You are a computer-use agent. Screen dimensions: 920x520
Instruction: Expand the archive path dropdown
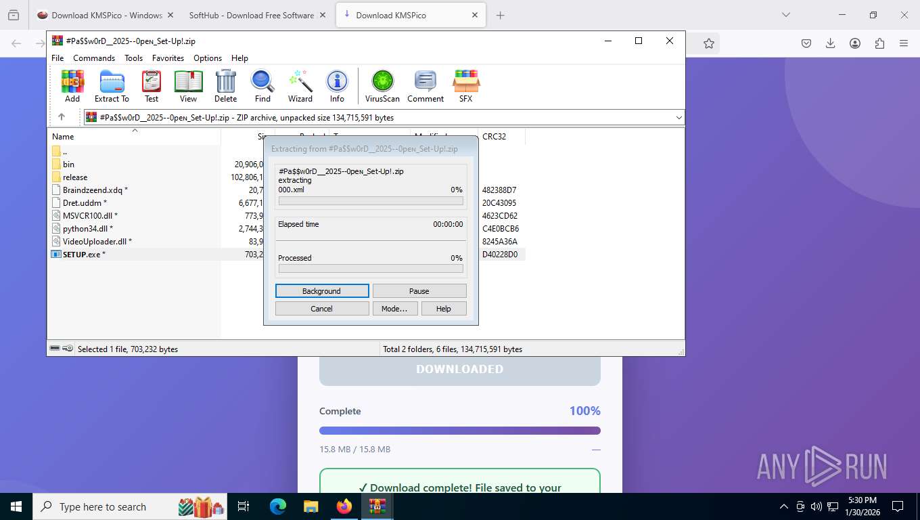click(x=678, y=118)
